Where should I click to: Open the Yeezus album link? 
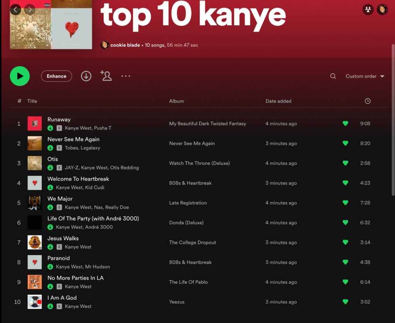177,302
